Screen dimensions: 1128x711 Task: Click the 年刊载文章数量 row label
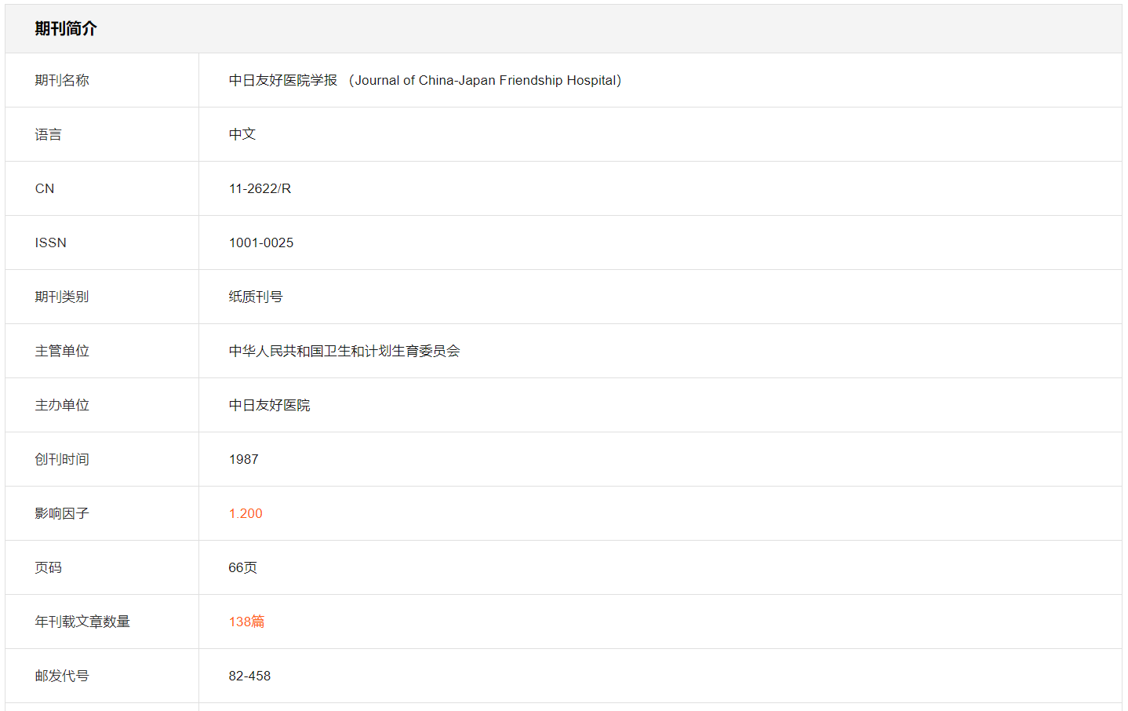82,622
